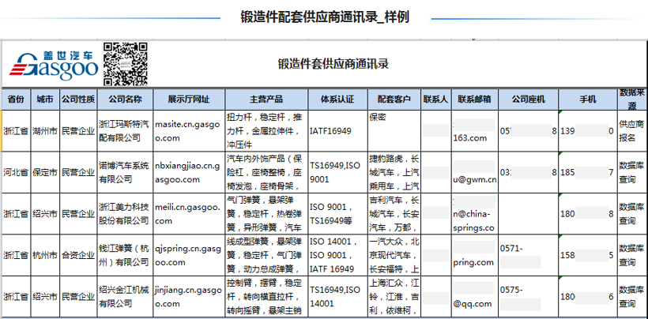Open the nbxiangjiao.cn.gasgoo.com showroom URL
The image size is (648, 319).
189,172
